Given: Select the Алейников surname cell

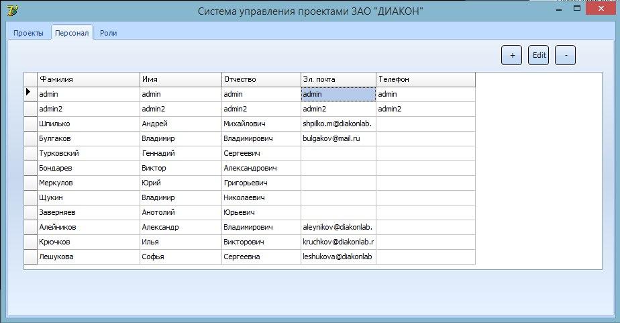Looking at the screenshot, I should pos(88,227).
